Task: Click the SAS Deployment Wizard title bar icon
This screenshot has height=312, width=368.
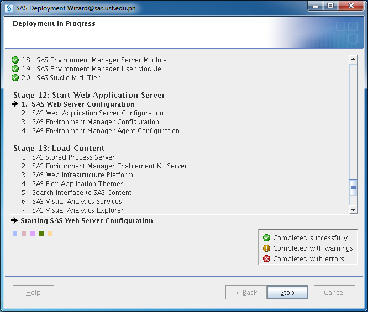Action: (x=9, y=9)
